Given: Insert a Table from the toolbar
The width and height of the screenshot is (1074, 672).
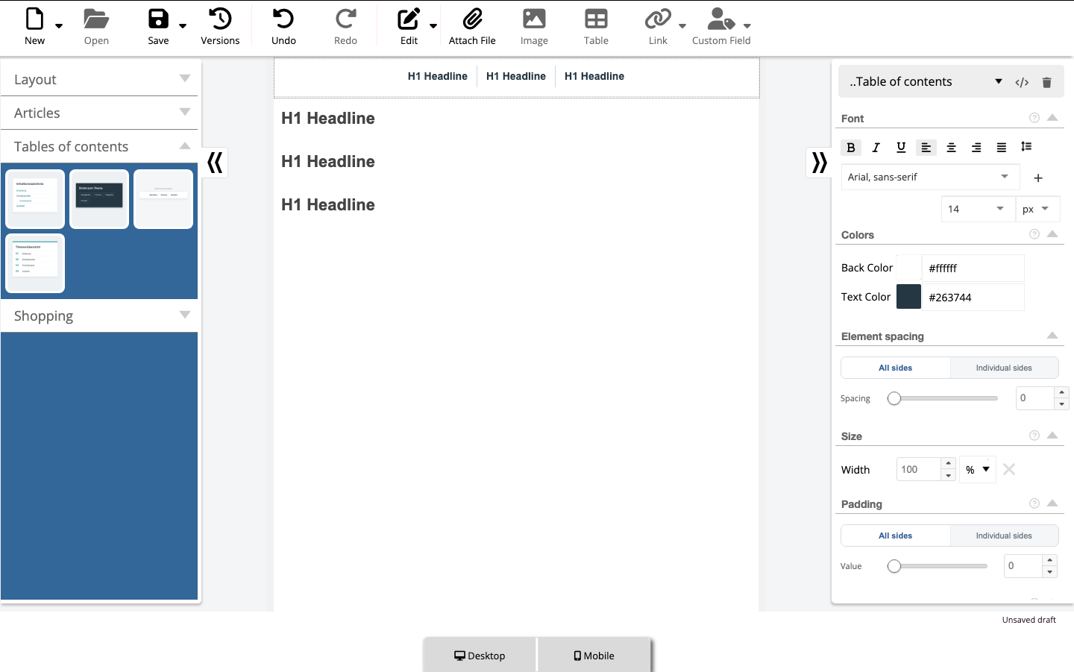Looking at the screenshot, I should click(x=596, y=28).
